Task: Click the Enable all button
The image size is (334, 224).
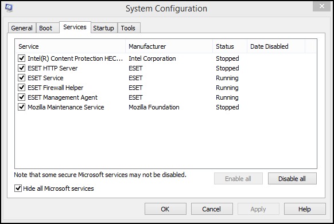Action: 238,179
